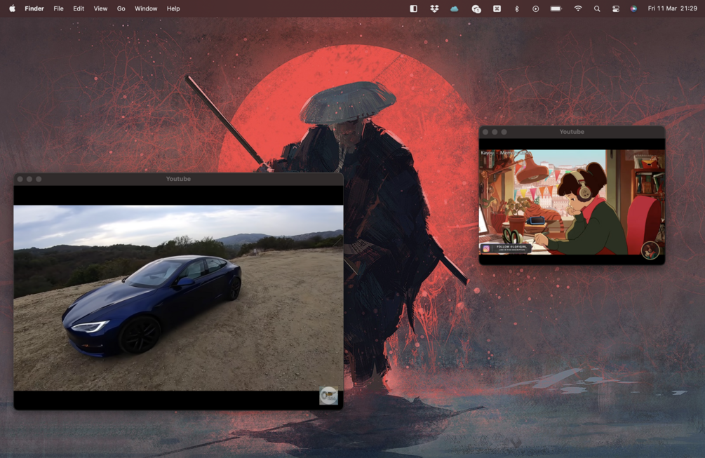This screenshot has width=705, height=458.
Task: Activate Siri from the menu bar
Action: [x=633, y=8]
